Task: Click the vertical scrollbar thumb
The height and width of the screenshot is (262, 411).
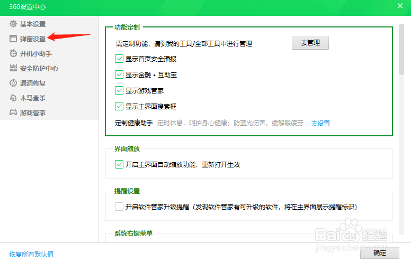Action: pos(401,50)
